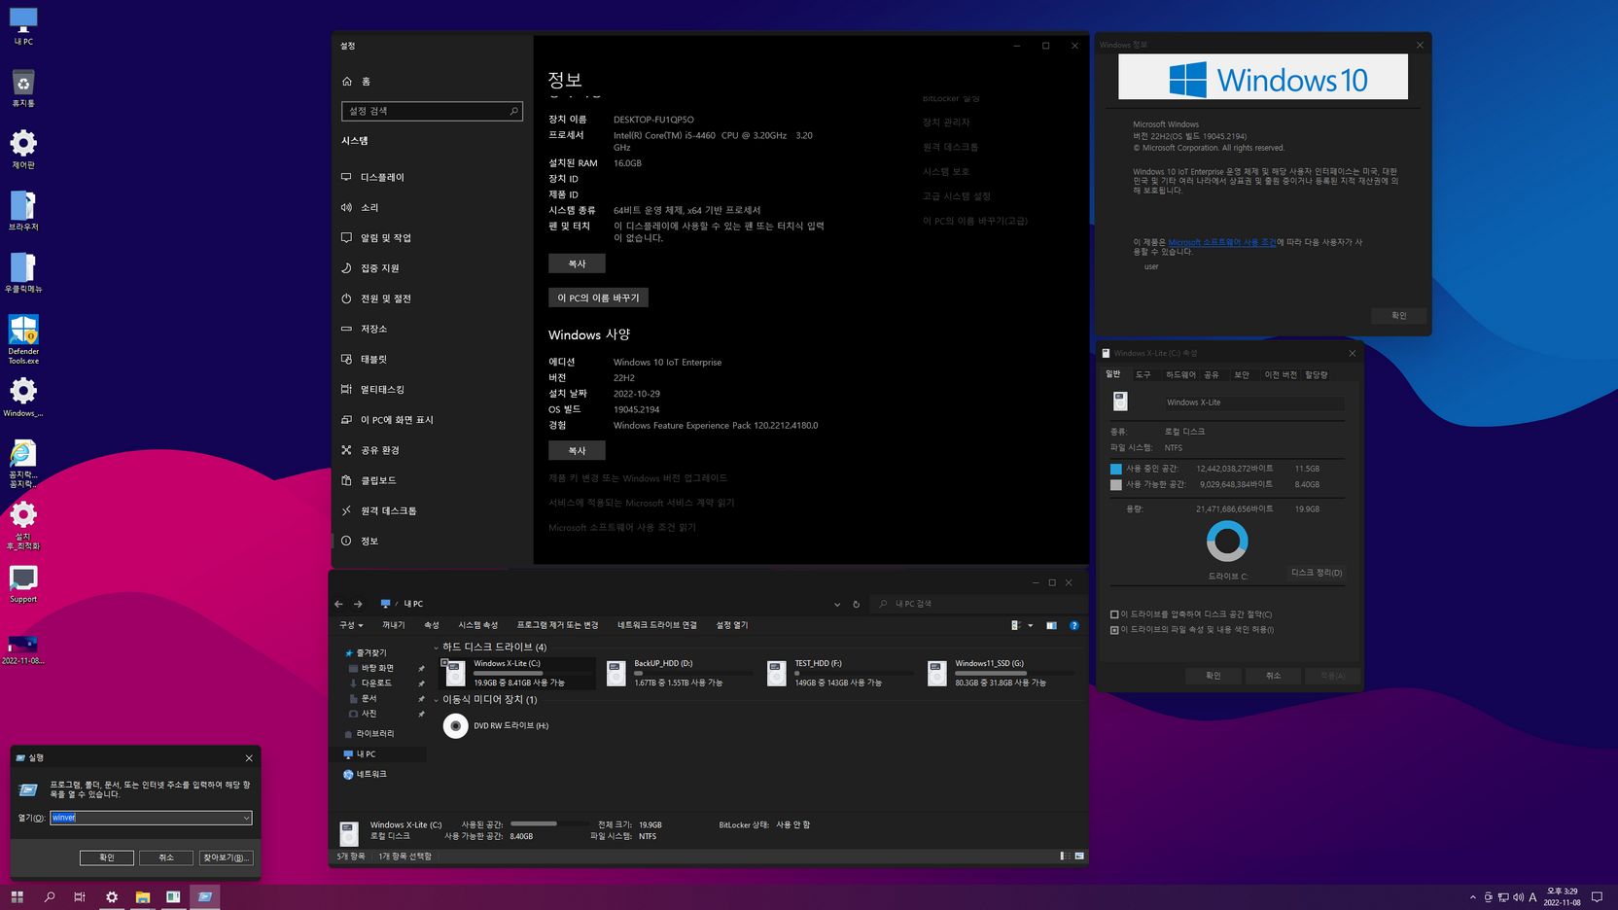Open the 내 PC desktop icon
The height and width of the screenshot is (910, 1618).
23,26
